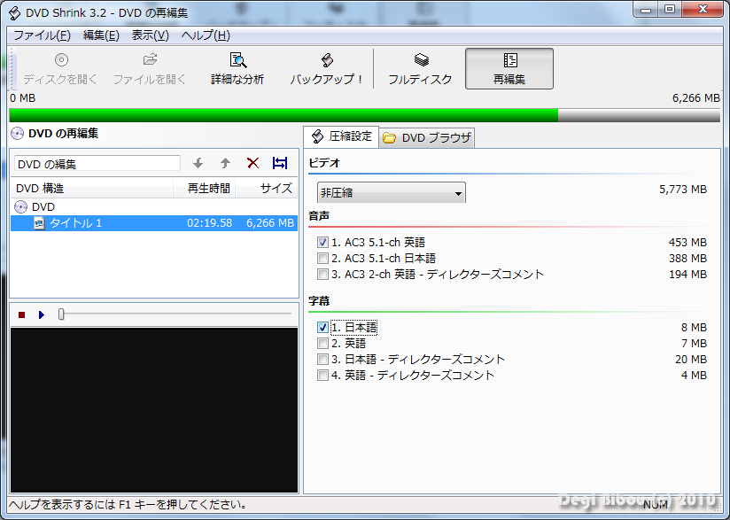This screenshot has width=730, height=520.
Task: Click the 6,266 MB total above the size bar
Action: pos(696,97)
